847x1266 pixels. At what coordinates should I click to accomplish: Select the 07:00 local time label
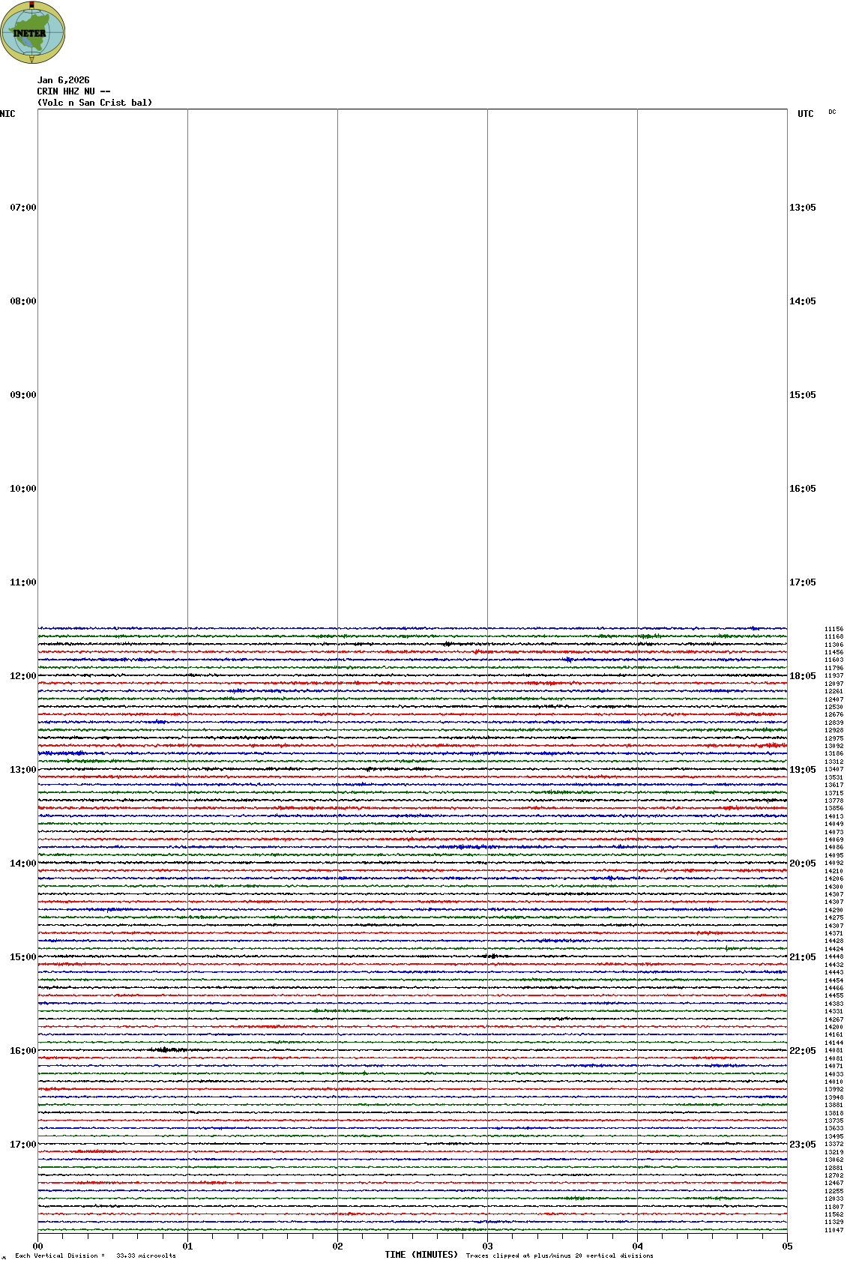22,208
